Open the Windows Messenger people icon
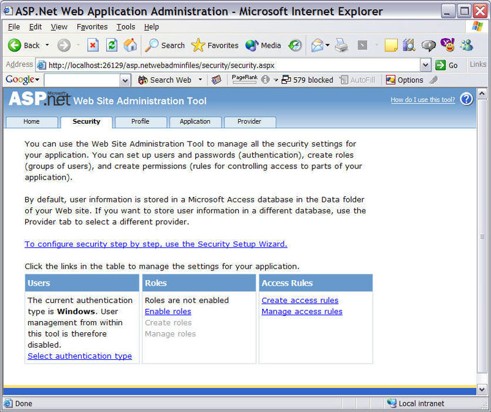Screen dimensions: 491x412 pos(466,45)
